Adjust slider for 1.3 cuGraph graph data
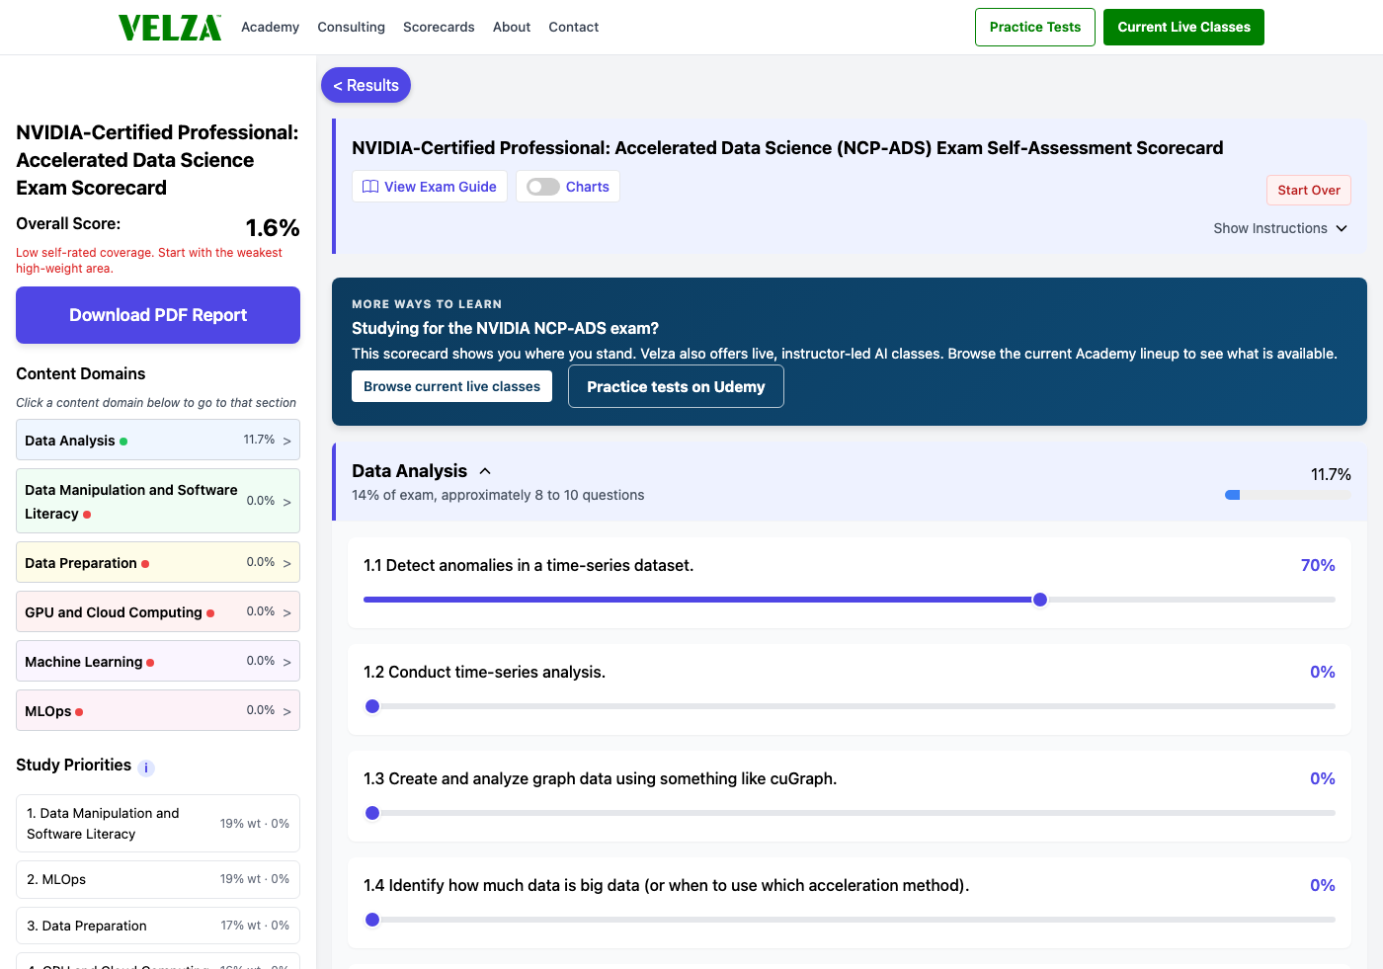 (850, 813)
